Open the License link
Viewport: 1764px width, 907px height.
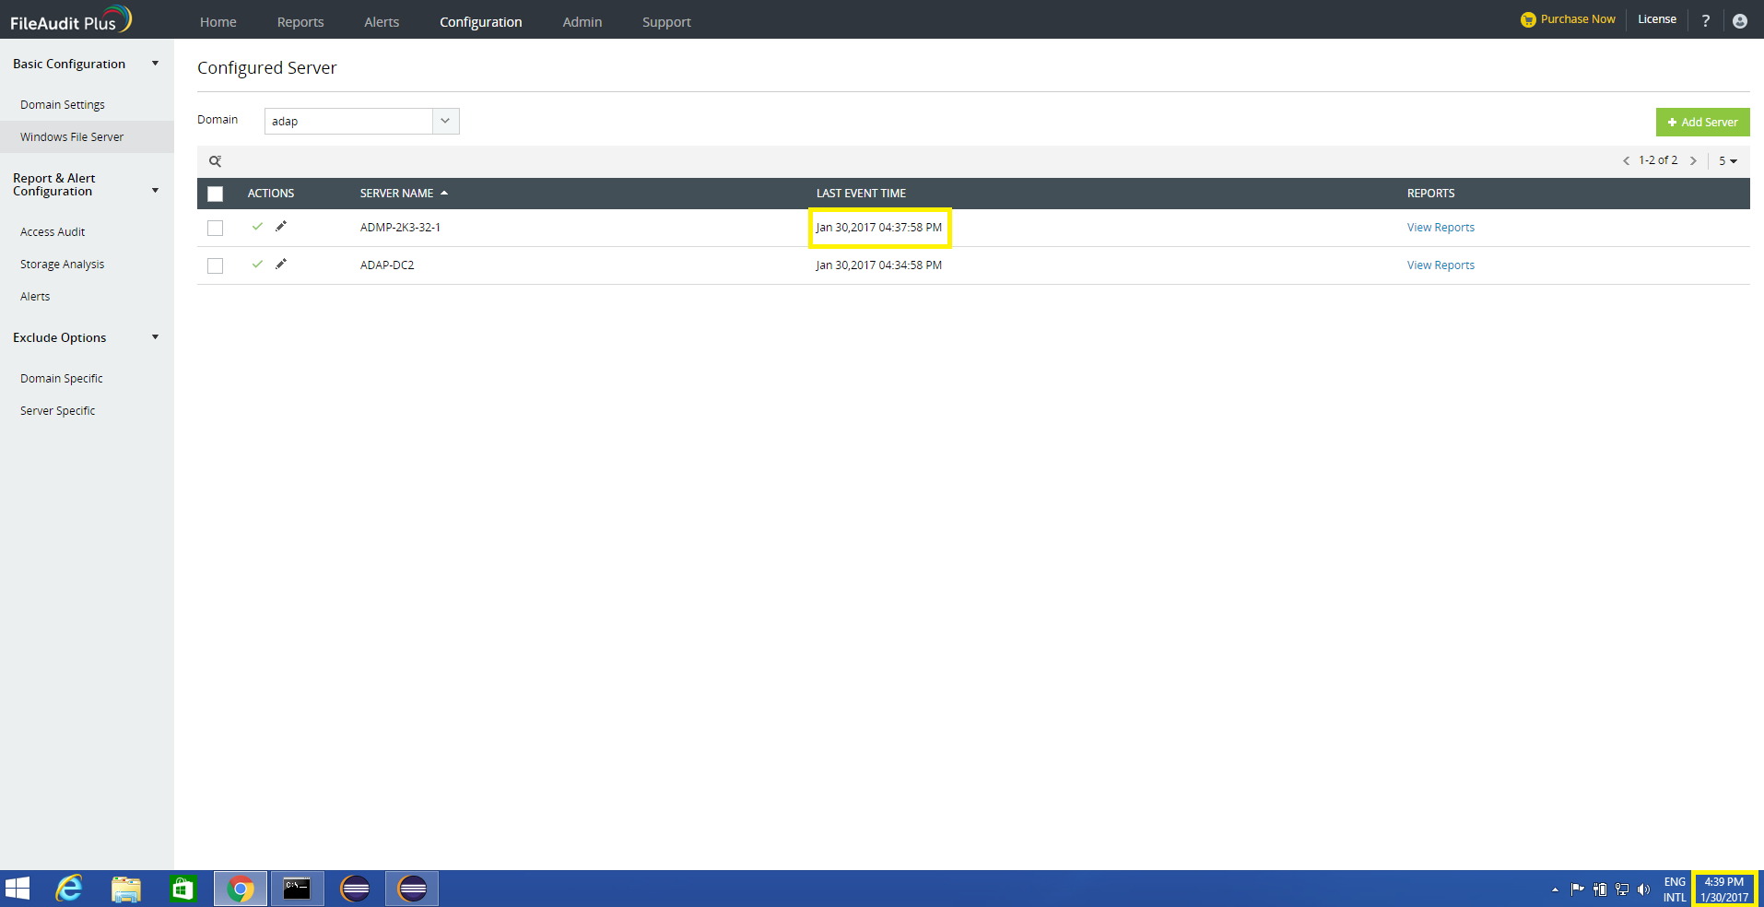[1657, 19]
